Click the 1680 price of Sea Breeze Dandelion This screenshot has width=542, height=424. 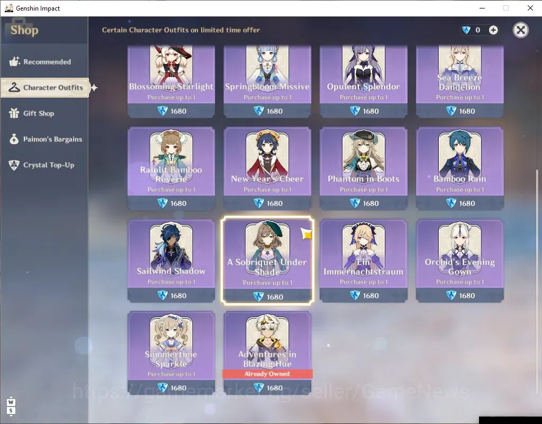point(467,111)
